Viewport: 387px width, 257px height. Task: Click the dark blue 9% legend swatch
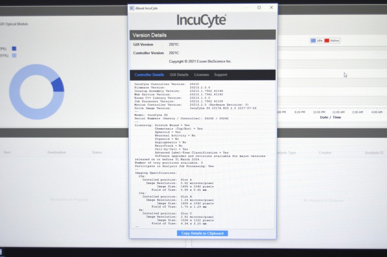click(15, 48)
